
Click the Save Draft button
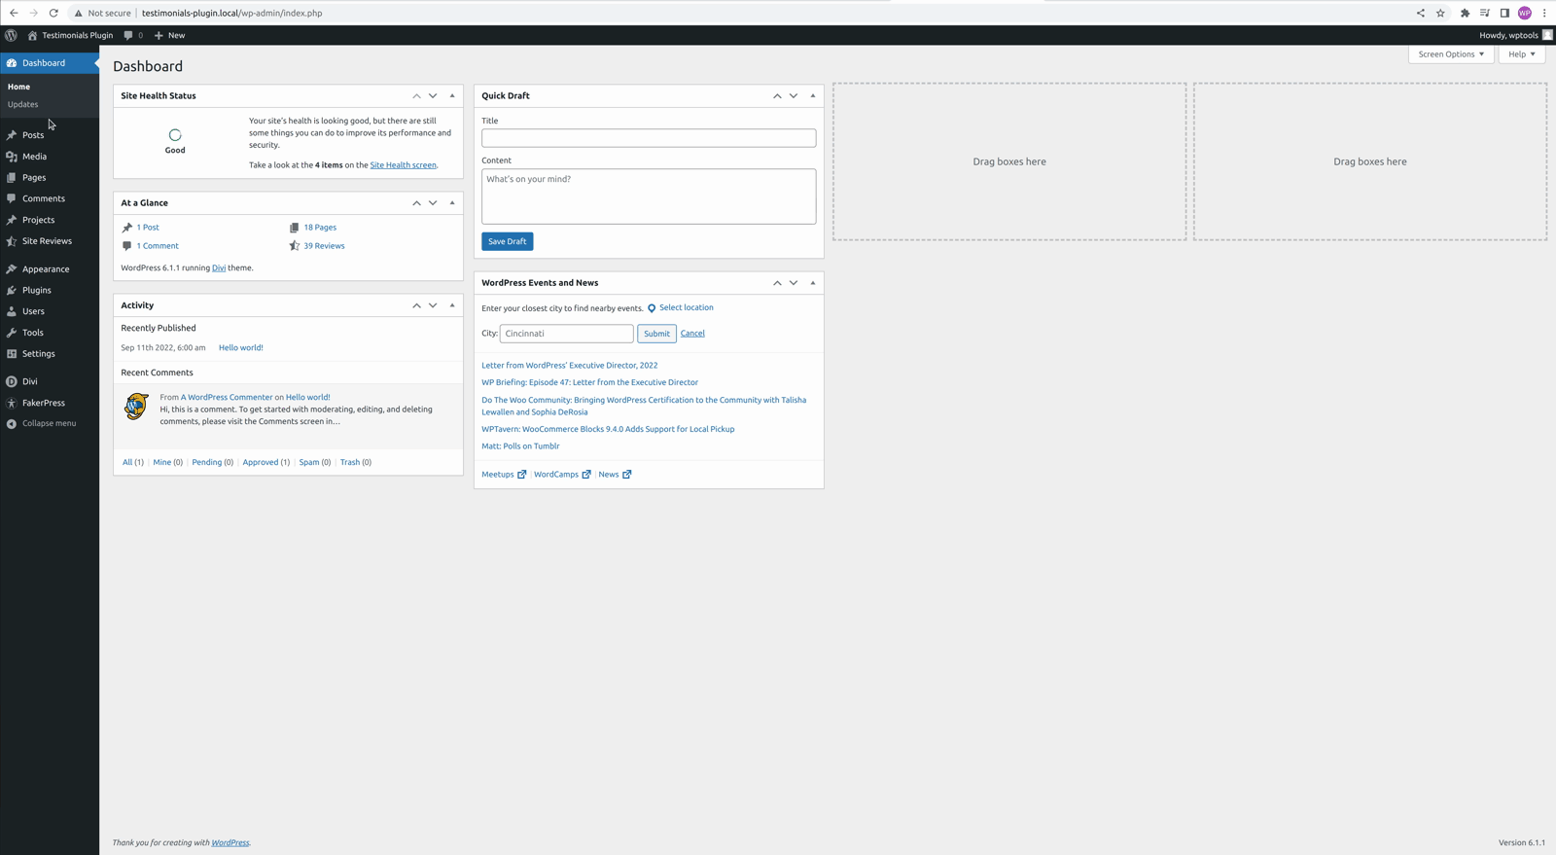point(508,241)
